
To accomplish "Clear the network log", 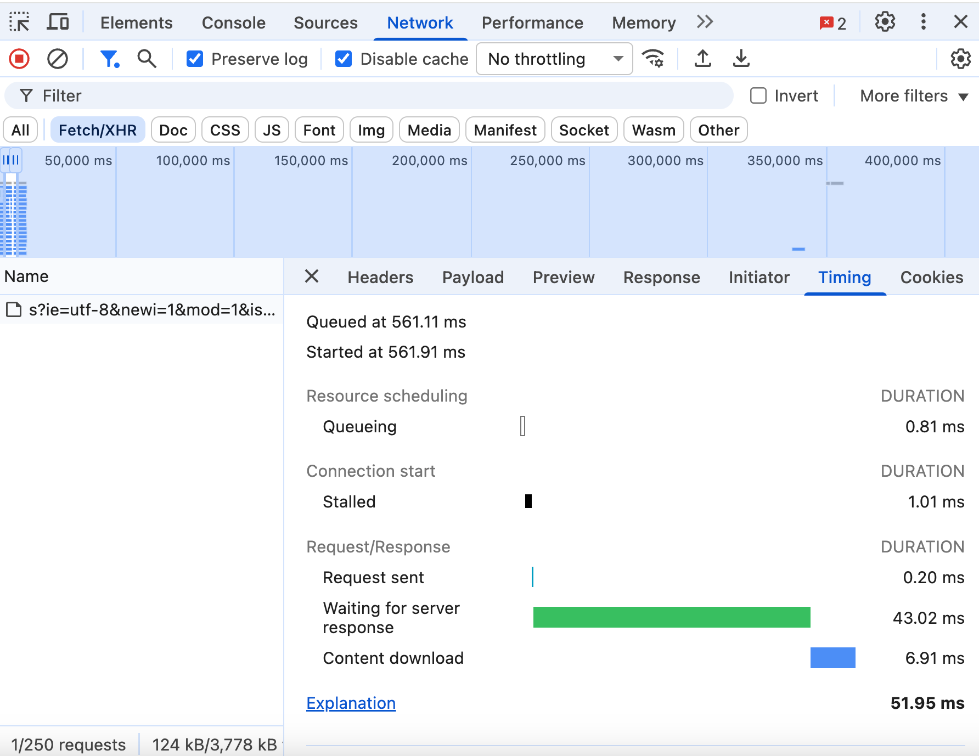I will [57, 59].
